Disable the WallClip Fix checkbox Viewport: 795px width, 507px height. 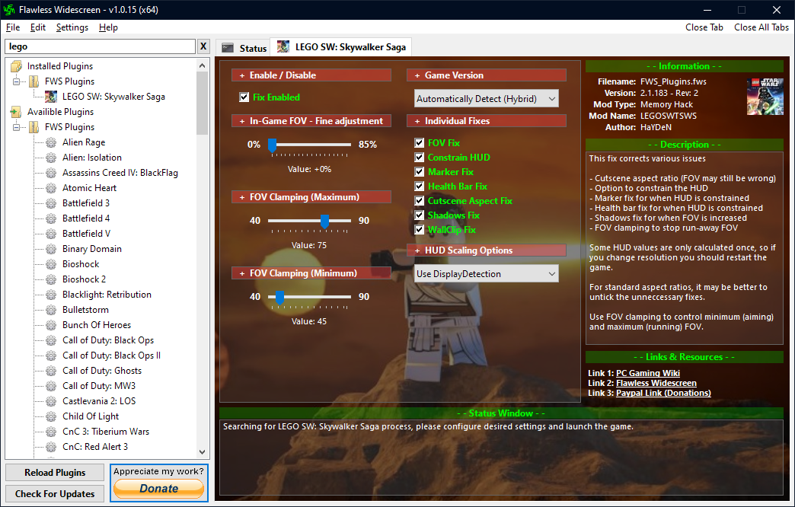420,230
